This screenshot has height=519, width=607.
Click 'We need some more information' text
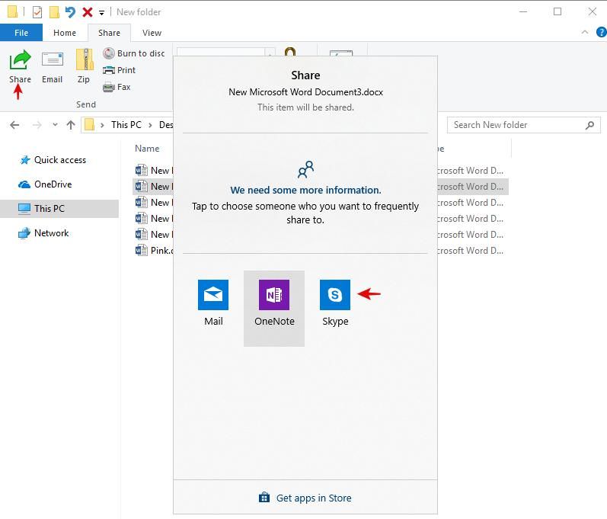(305, 191)
